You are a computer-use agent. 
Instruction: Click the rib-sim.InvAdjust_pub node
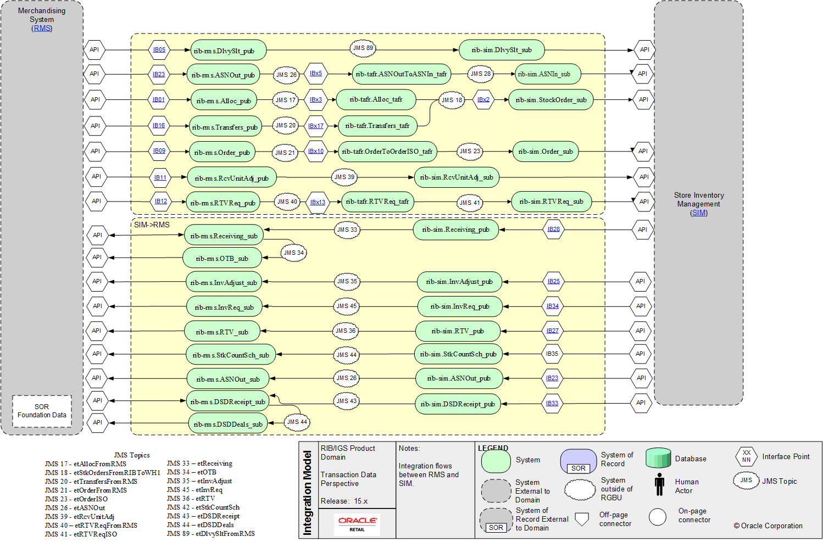point(459,282)
